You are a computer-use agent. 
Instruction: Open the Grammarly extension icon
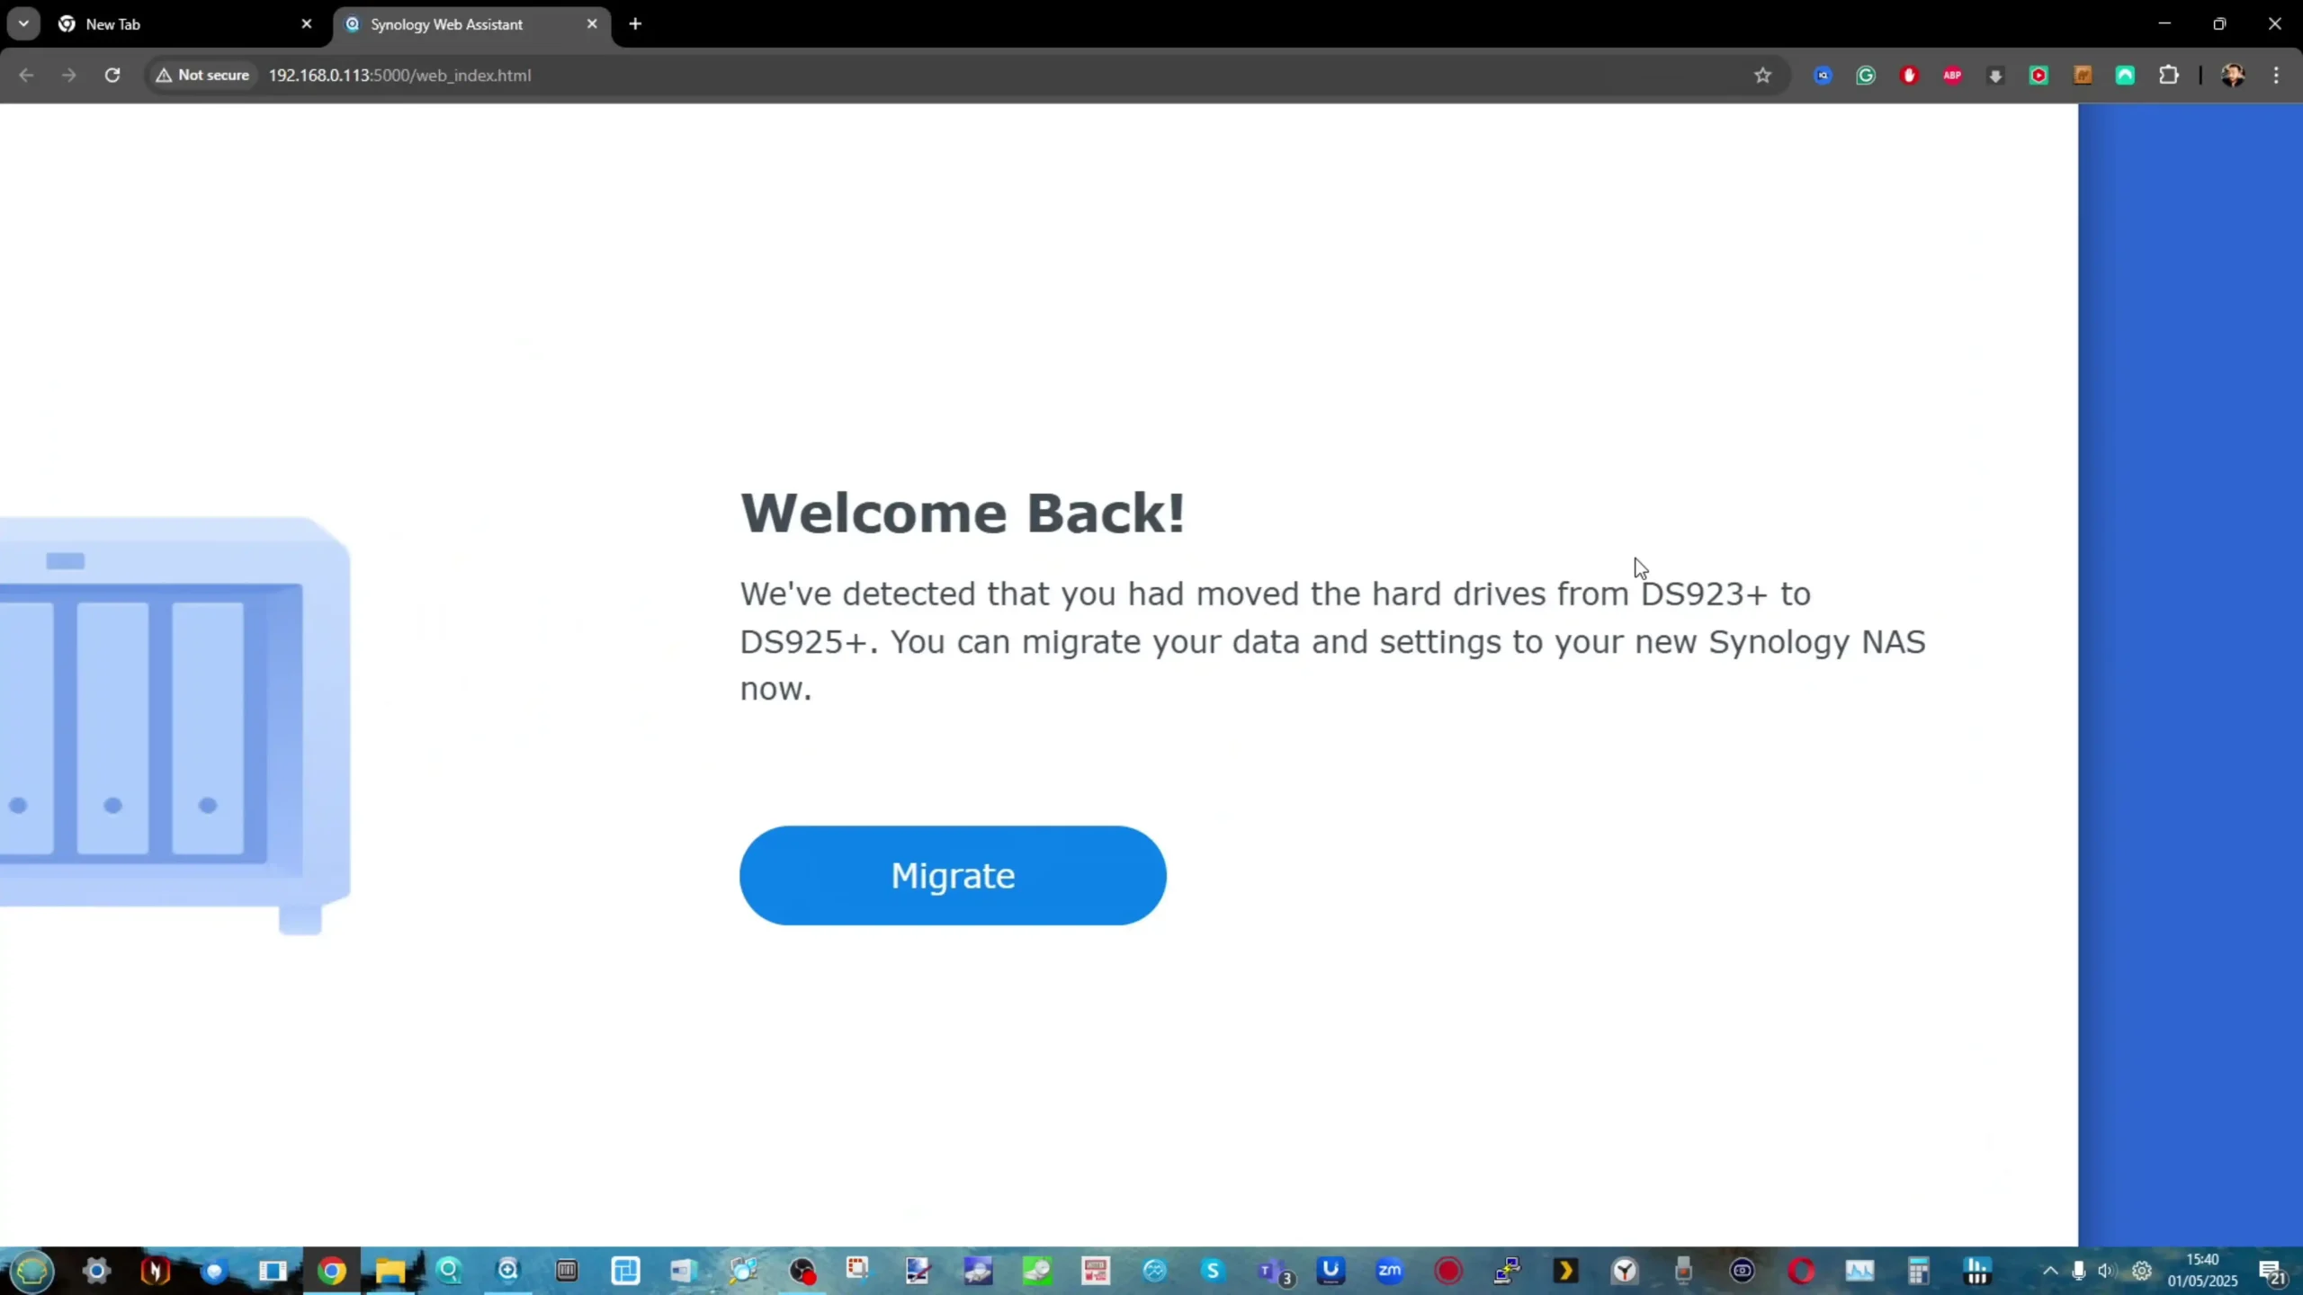pyautogui.click(x=1866, y=76)
